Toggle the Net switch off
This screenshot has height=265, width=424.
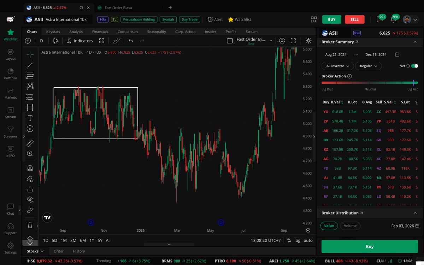(x=414, y=66)
